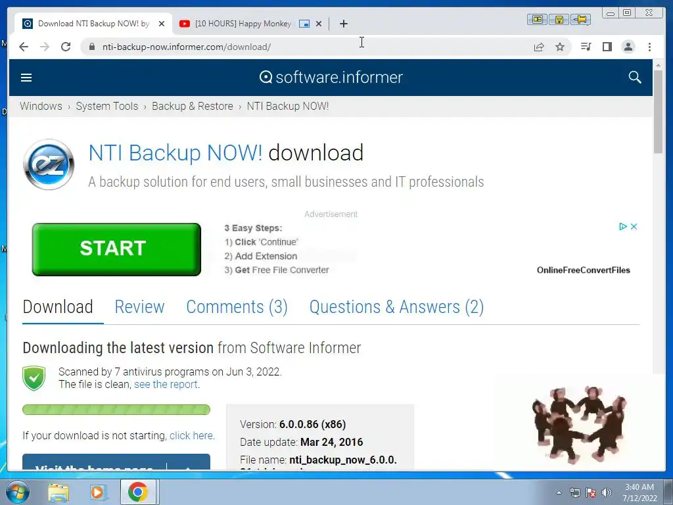This screenshot has height=505, width=673.
Task: Open the Chrome profile avatar
Action: click(x=628, y=47)
